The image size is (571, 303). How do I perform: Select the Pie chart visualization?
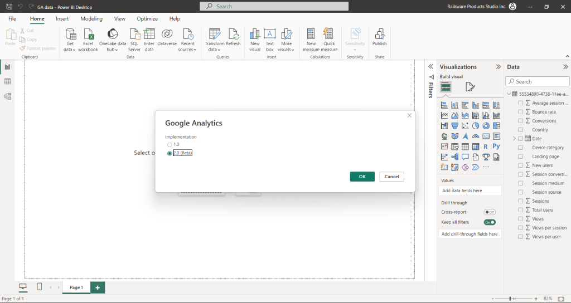[x=476, y=126]
